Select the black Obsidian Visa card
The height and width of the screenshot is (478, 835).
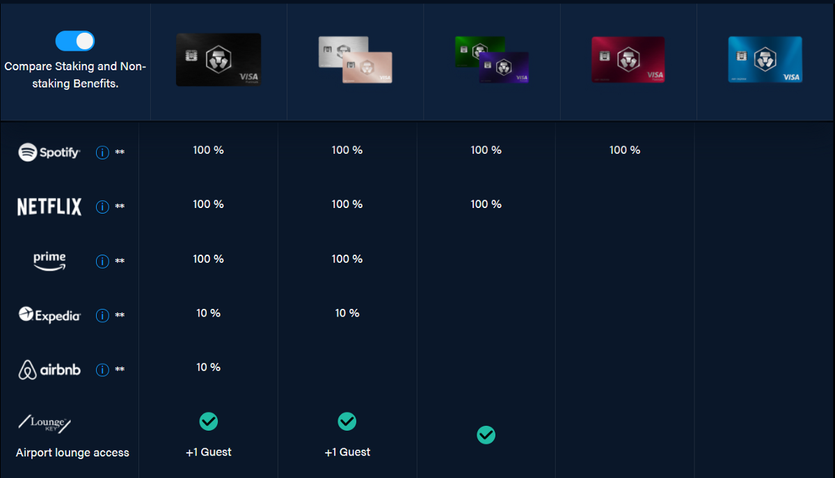[218, 60]
